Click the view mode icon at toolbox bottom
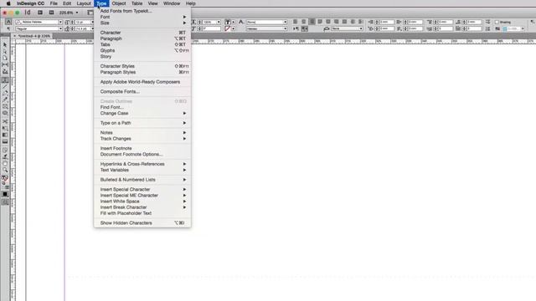The image size is (536, 301). coord(5,202)
